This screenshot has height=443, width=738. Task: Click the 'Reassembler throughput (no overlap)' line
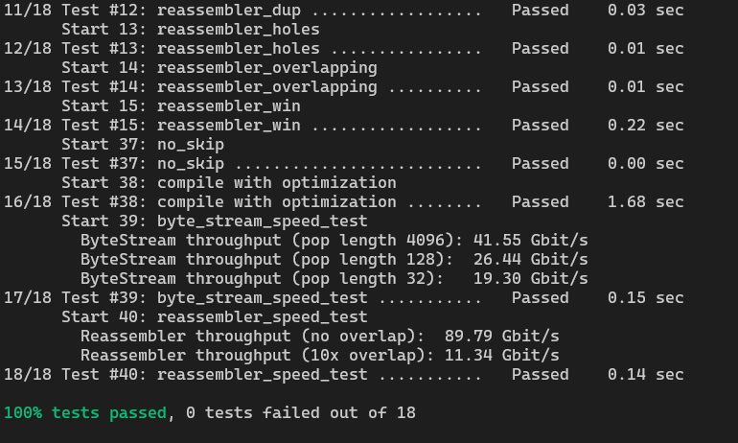click(319, 337)
